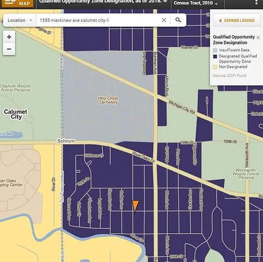
Task: Click the orange location marker on map
Action: 135,206
